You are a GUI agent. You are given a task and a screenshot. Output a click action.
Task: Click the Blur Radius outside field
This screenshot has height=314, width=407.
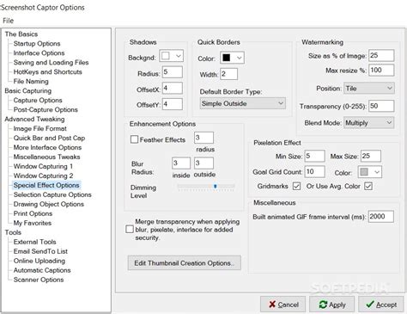coord(203,163)
